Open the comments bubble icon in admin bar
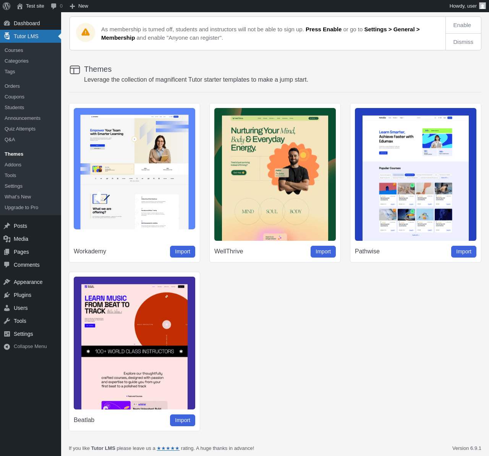 (54, 6)
